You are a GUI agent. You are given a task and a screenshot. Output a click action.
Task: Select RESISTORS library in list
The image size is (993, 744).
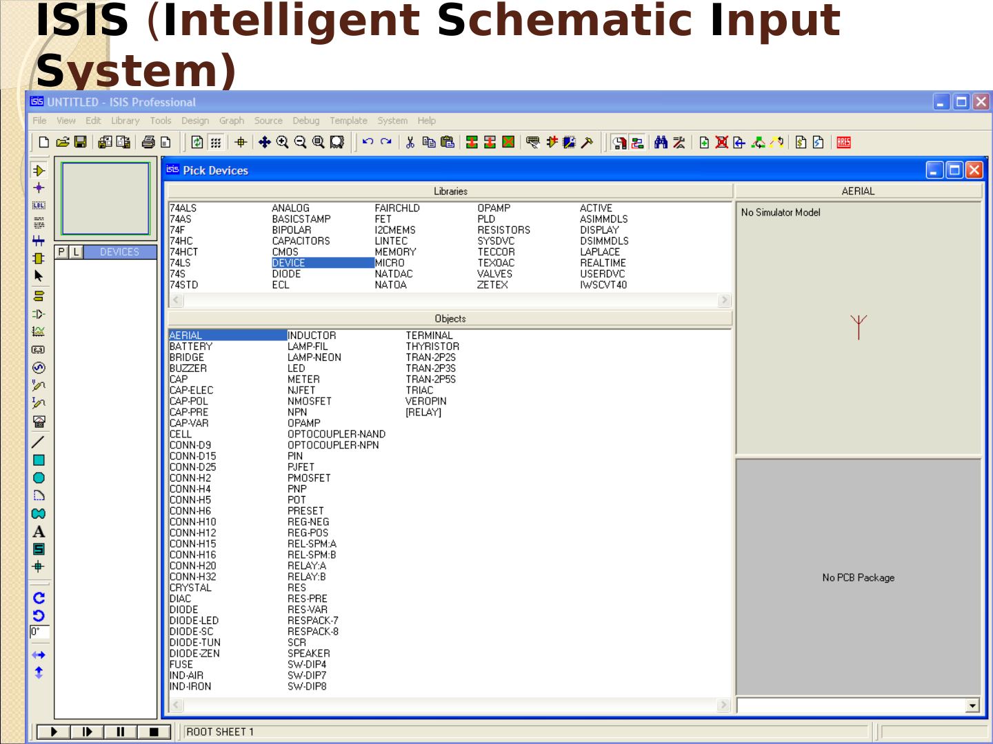click(x=504, y=230)
